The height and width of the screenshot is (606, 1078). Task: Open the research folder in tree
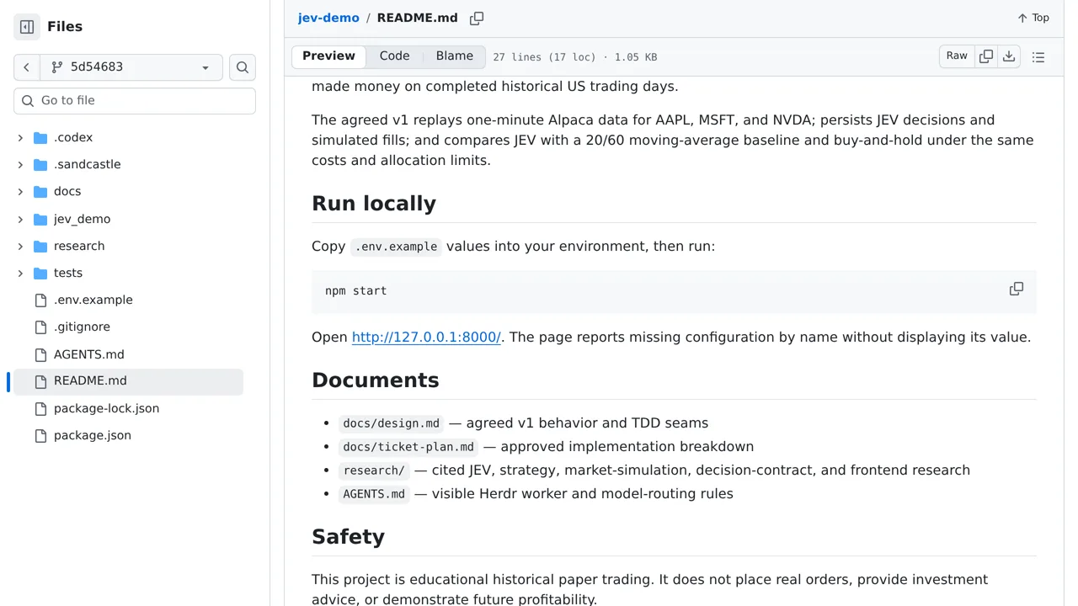point(79,247)
